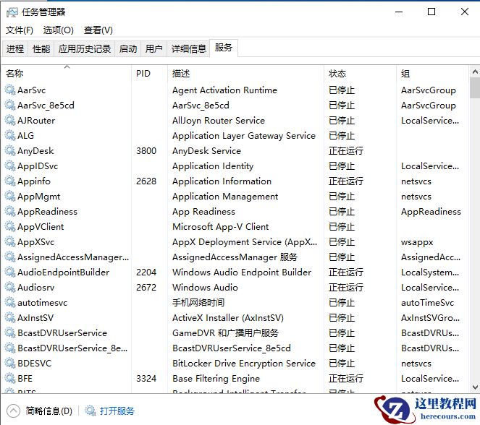Sort by the PID column header

tap(149, 73)
